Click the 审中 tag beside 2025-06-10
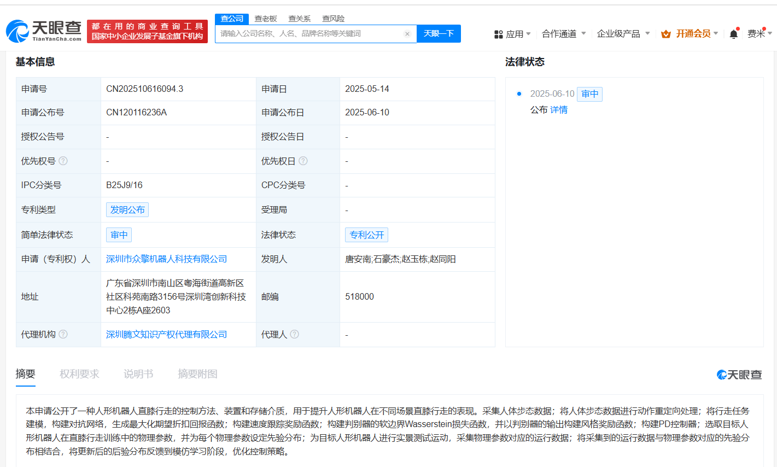 pos(590,94)
